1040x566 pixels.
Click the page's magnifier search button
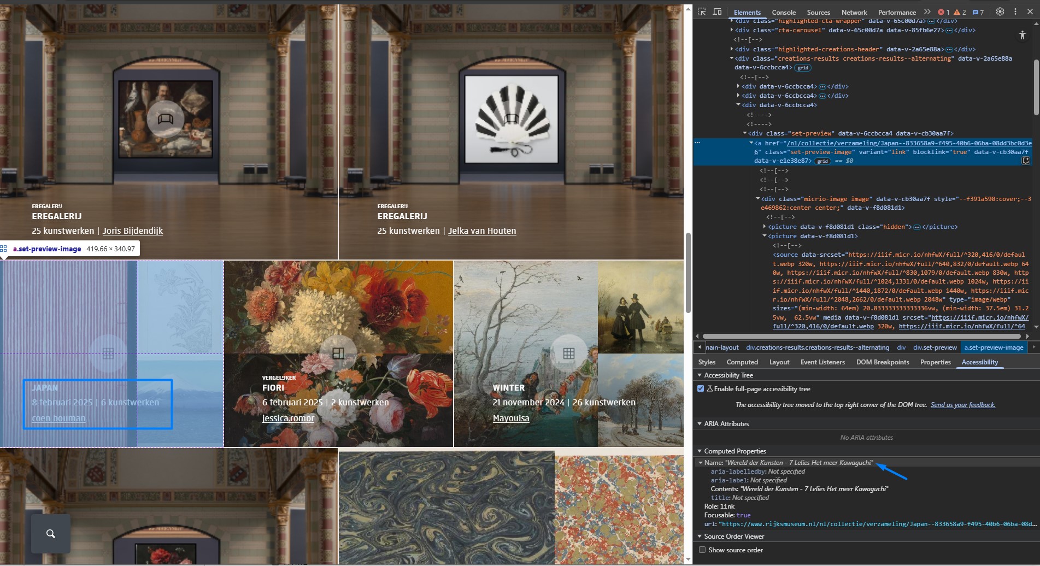tap(50, 534)
